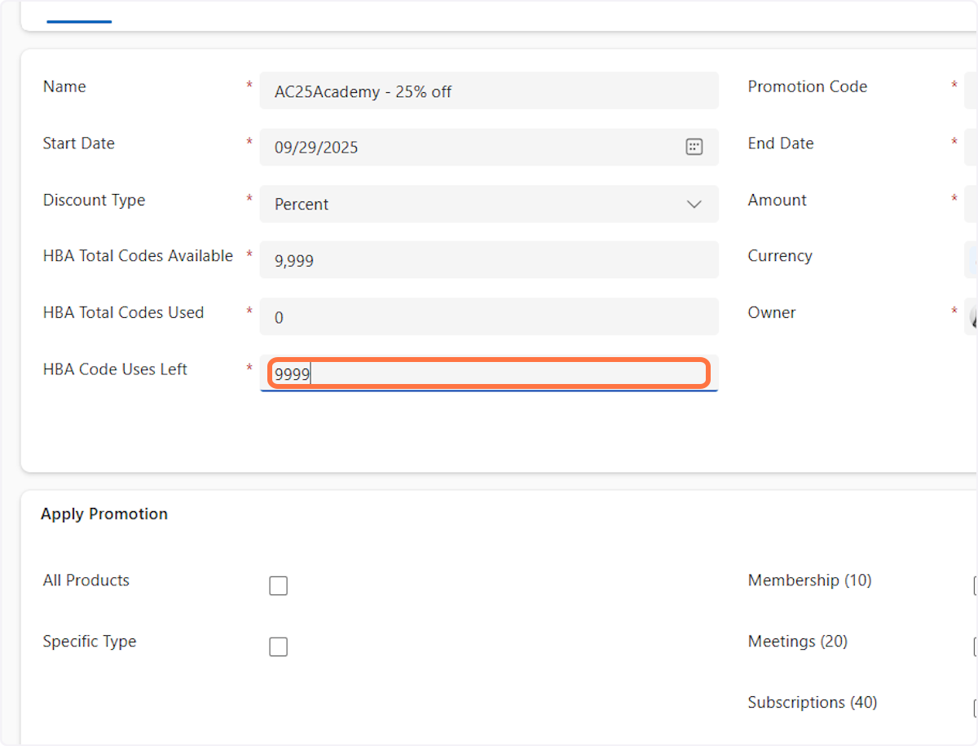Click the HBA Code Uses Left field
The width and height of the screenshot is (978, 746).
489,374
